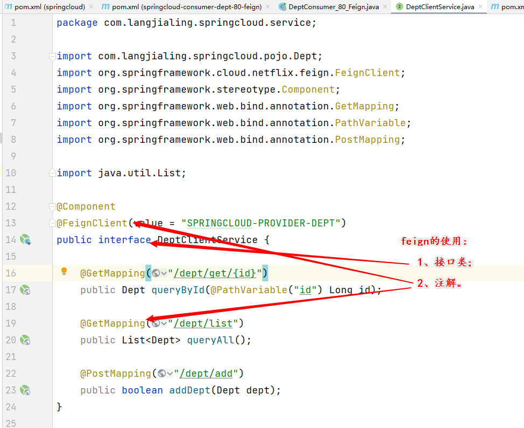Click the gutter mapping icon on line 20
524x428 pixels.
[x=25, y=340]
